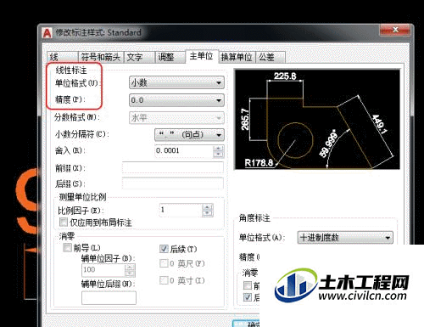
Task: Toggle checked checkbox under angular 消零
Action: pos(248,297)
